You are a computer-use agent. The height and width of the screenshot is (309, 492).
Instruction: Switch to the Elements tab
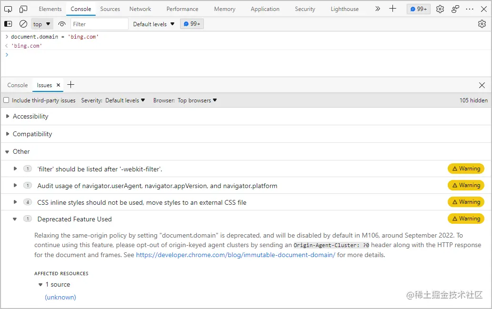point(50,9)
